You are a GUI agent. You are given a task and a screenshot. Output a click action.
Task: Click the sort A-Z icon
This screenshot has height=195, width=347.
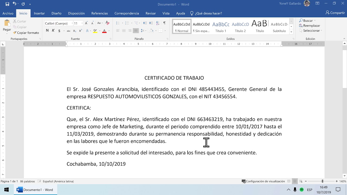(x=158, y=23)
